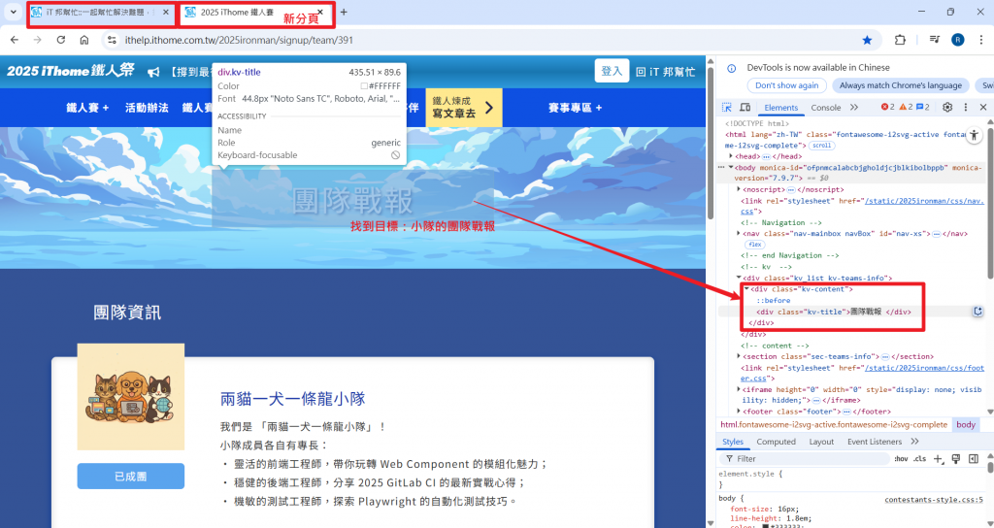Switch to the Console panel tab
994x528 pixels.
(x=825, y=108)
